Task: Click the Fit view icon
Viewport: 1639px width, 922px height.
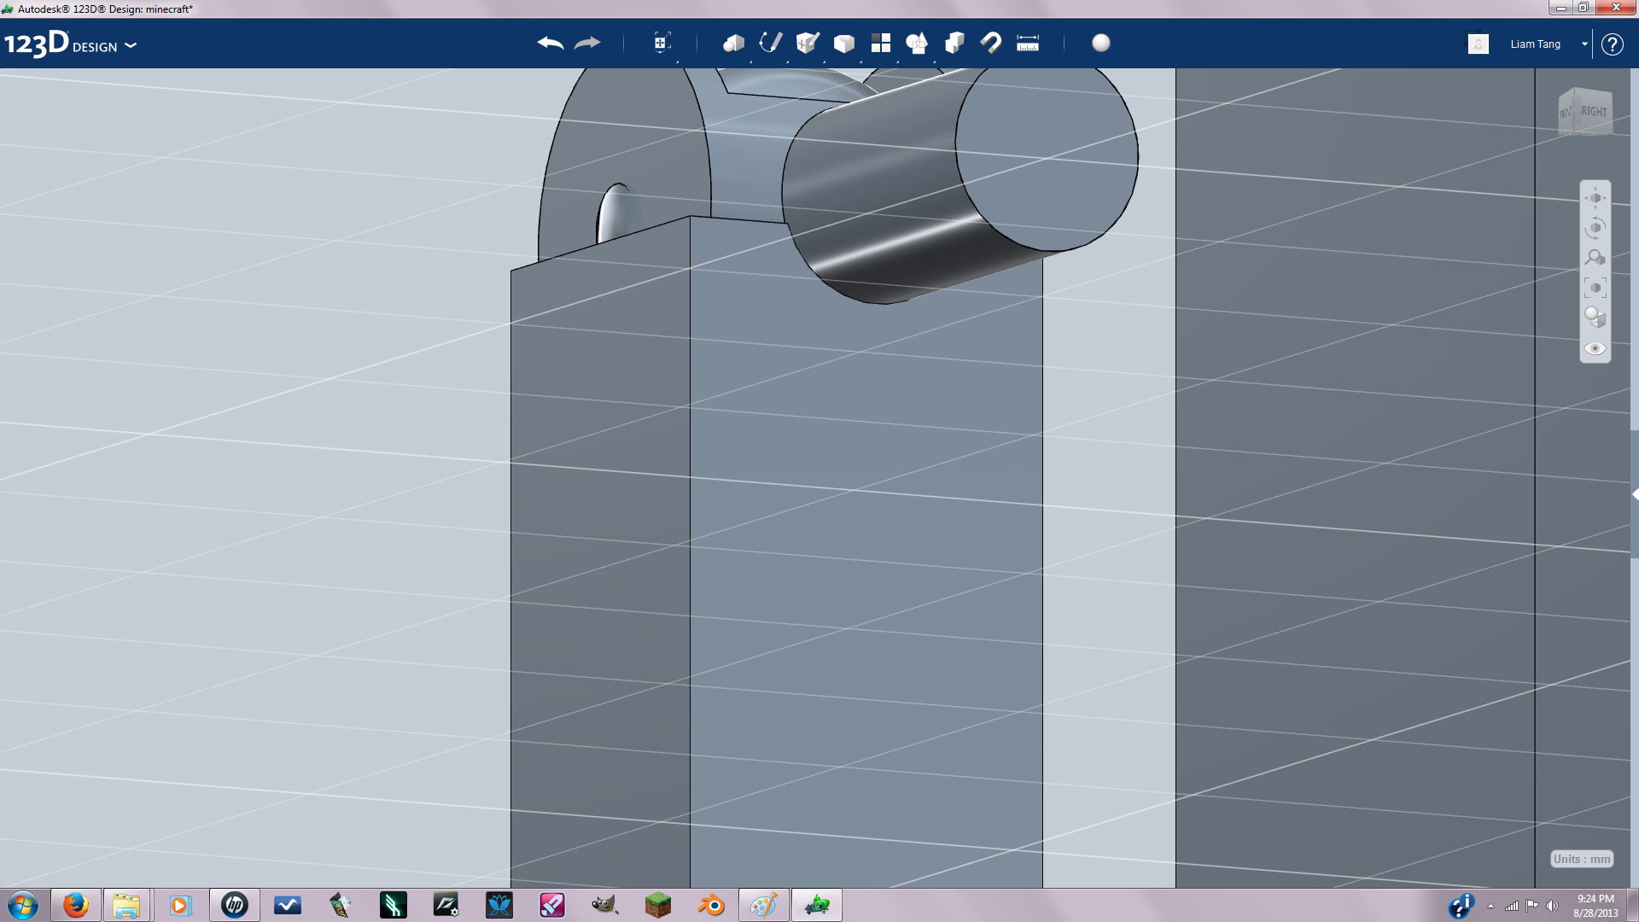Action: coord(1595,288)
